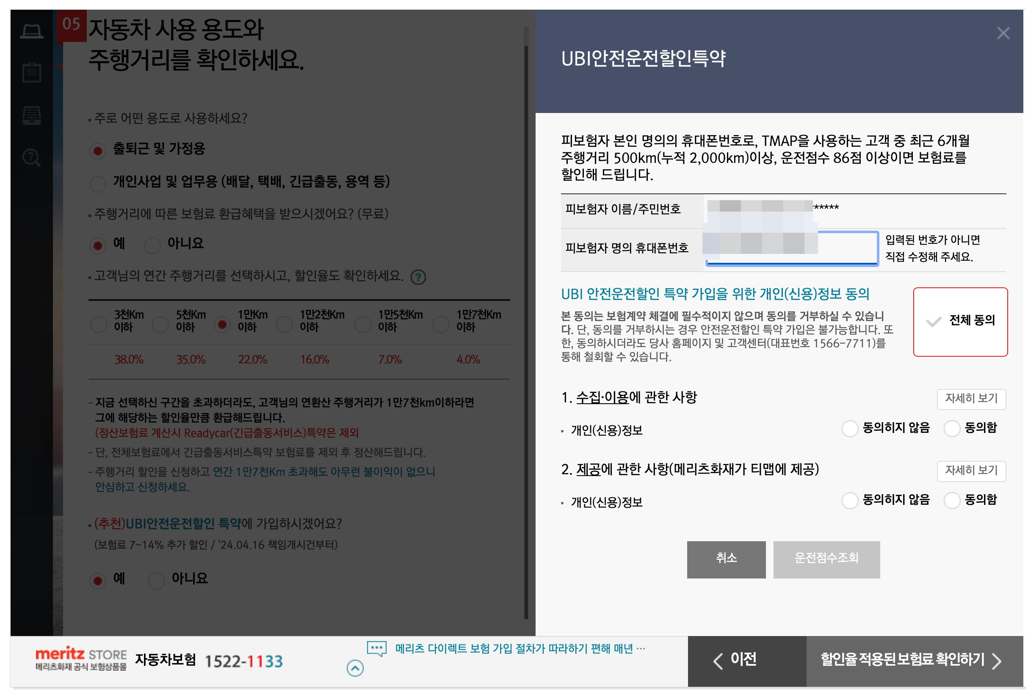Click the document stack icon in the left sidebar
Screen dimensions: 1028x694
pyautogui.click(x=31, y=115)
